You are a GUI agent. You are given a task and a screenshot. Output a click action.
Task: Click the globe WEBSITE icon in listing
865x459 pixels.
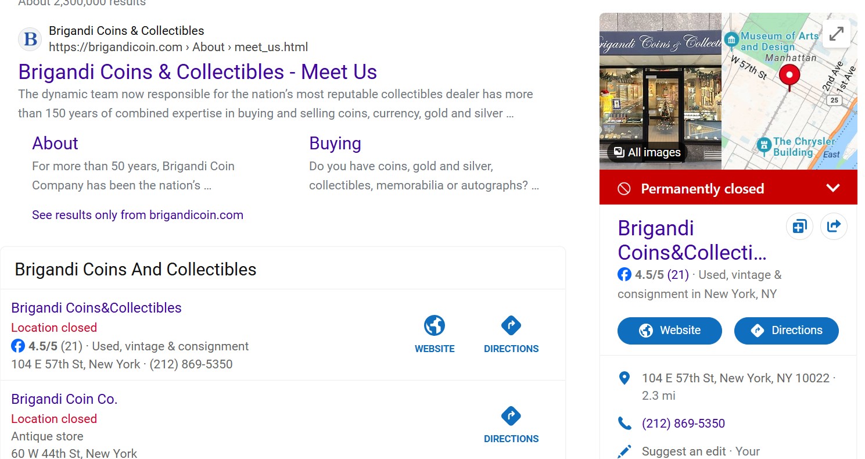[435, 326]
